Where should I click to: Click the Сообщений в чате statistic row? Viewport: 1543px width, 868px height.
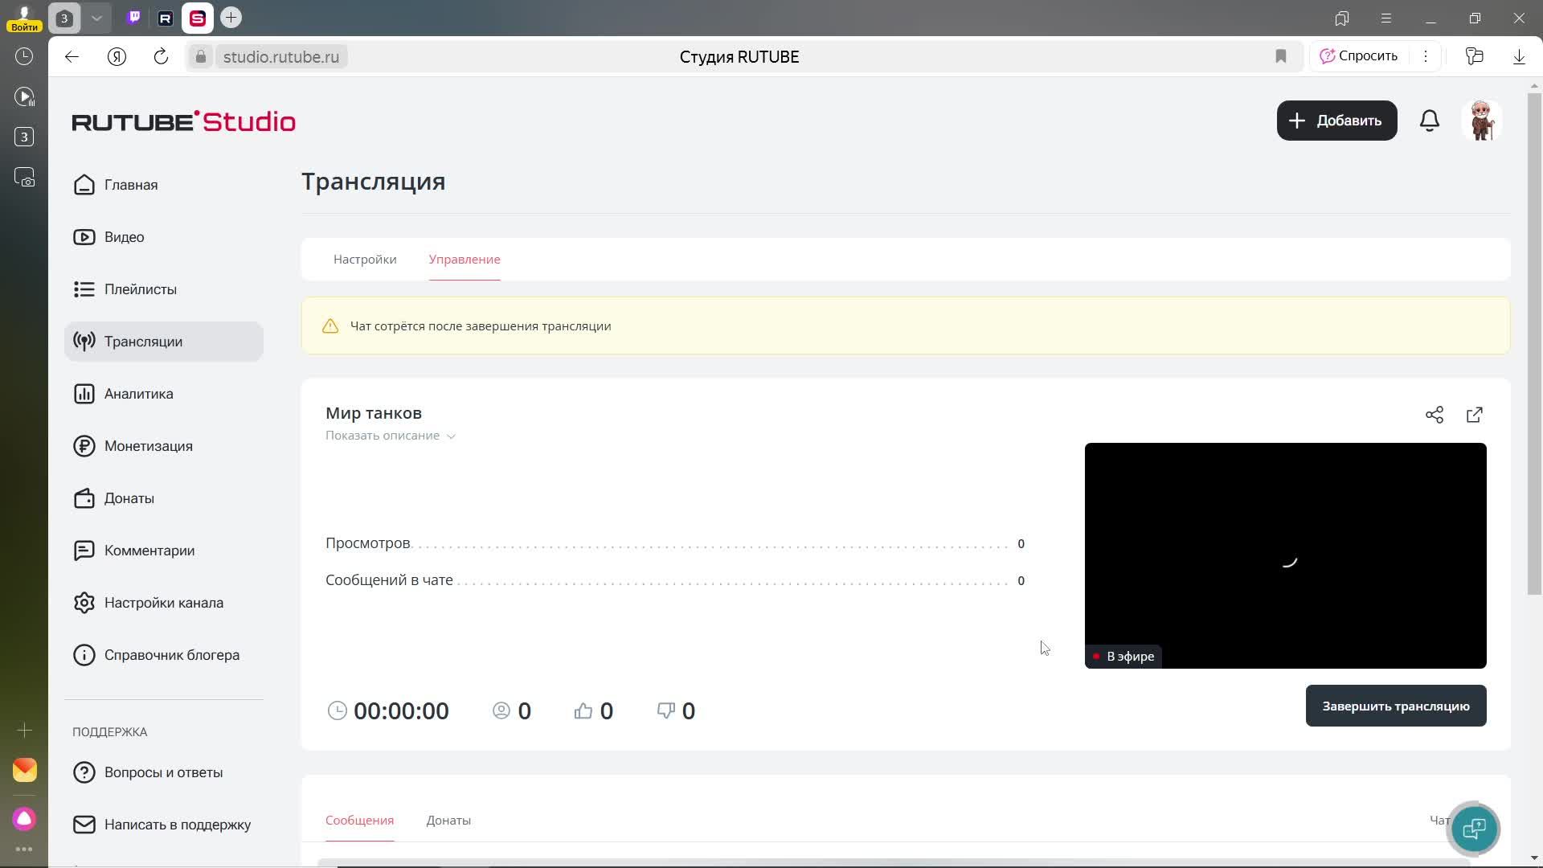pos(675,580)
